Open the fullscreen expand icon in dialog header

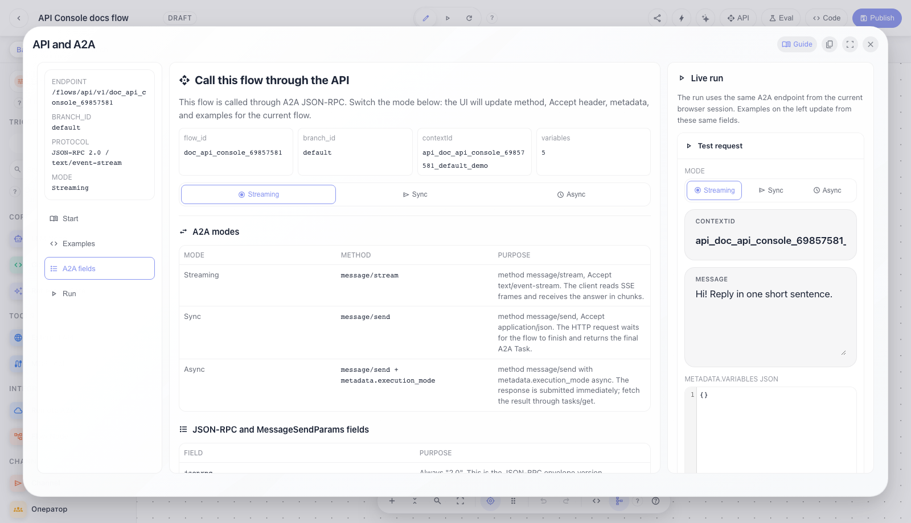click(x=850, y=44)
